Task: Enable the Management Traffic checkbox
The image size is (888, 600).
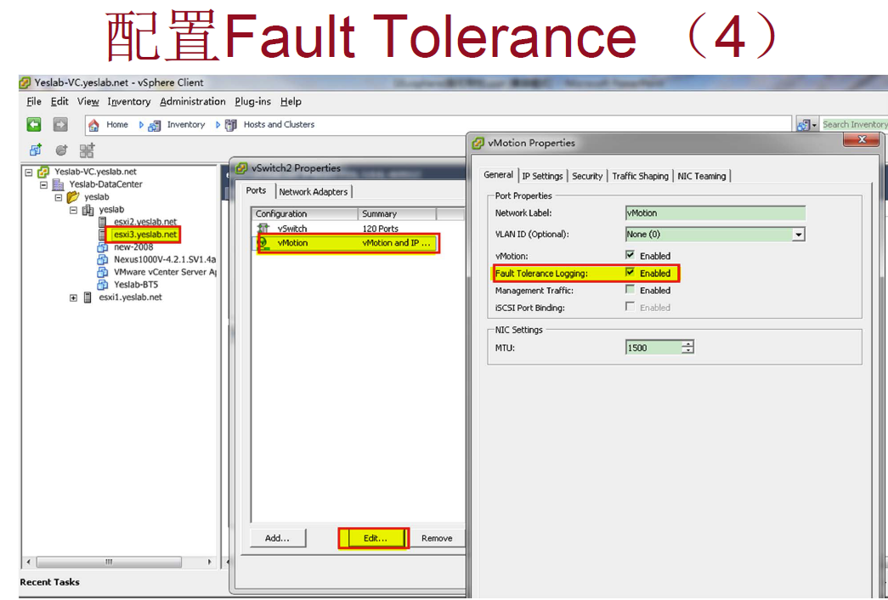Action: 630,290
